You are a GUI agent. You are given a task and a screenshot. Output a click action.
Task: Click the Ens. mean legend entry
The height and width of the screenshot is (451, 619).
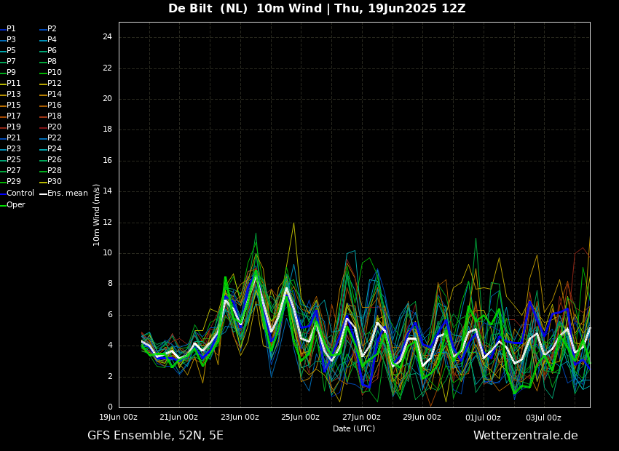pos(67,193)
